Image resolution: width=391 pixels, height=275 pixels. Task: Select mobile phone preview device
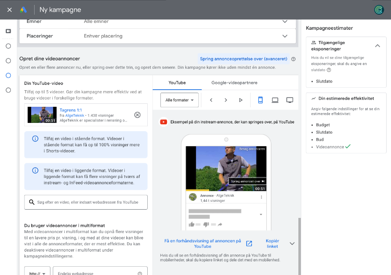click(260, 100)
